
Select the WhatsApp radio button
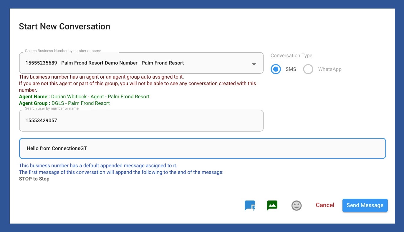click(308, 69)
